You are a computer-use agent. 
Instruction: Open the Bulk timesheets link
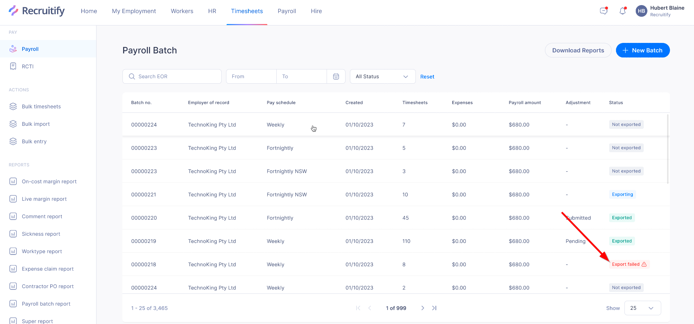[41, 107]
